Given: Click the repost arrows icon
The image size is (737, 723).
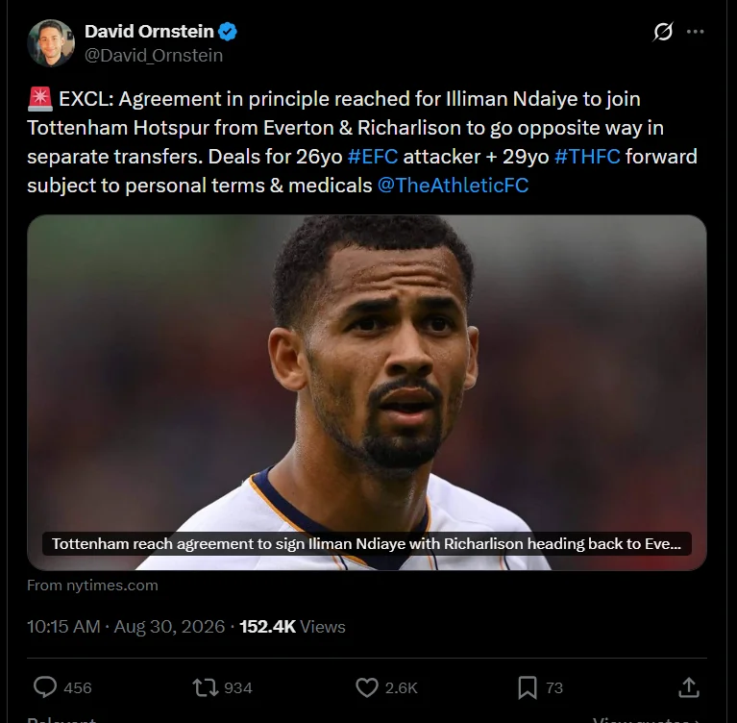Looking at the screenshot, I should coord(206,687).
